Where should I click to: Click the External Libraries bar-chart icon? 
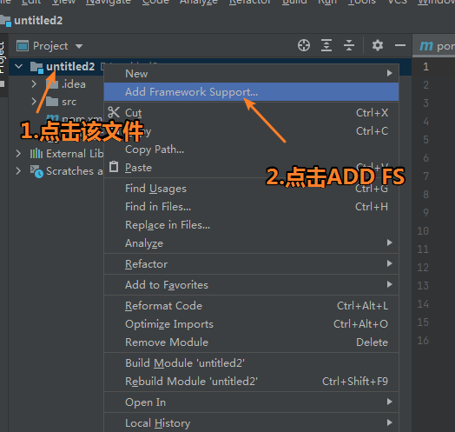point(36,153)
